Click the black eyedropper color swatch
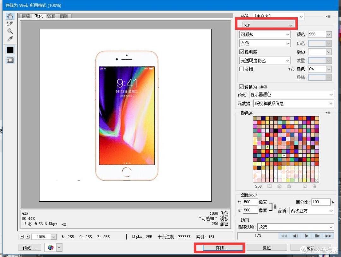Viewport: 341px width, 257px height. tap(10, 50)
